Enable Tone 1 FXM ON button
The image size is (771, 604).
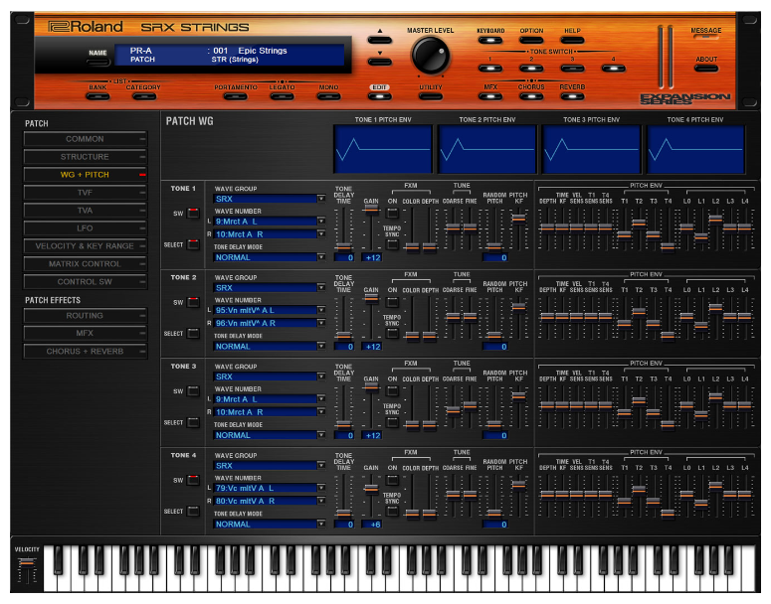(392, 214)
